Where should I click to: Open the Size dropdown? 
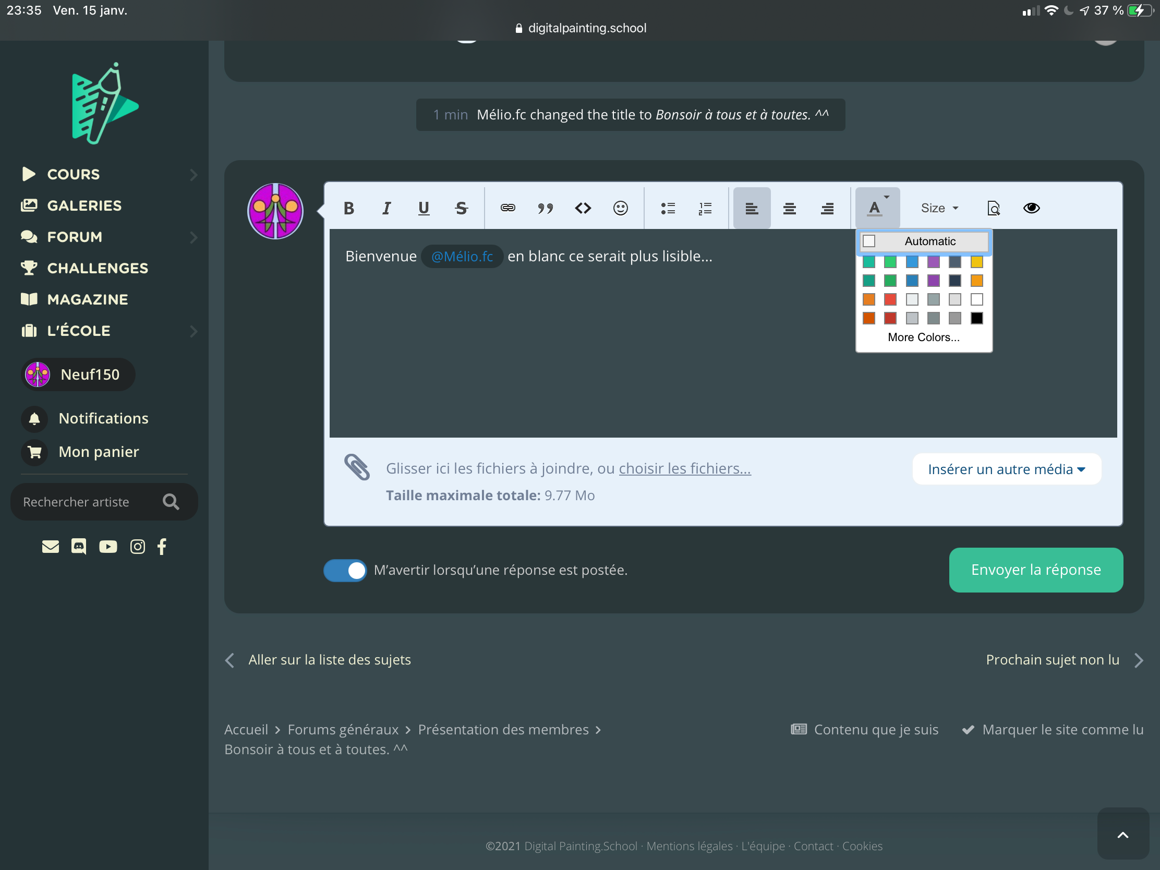pos(939,208)
